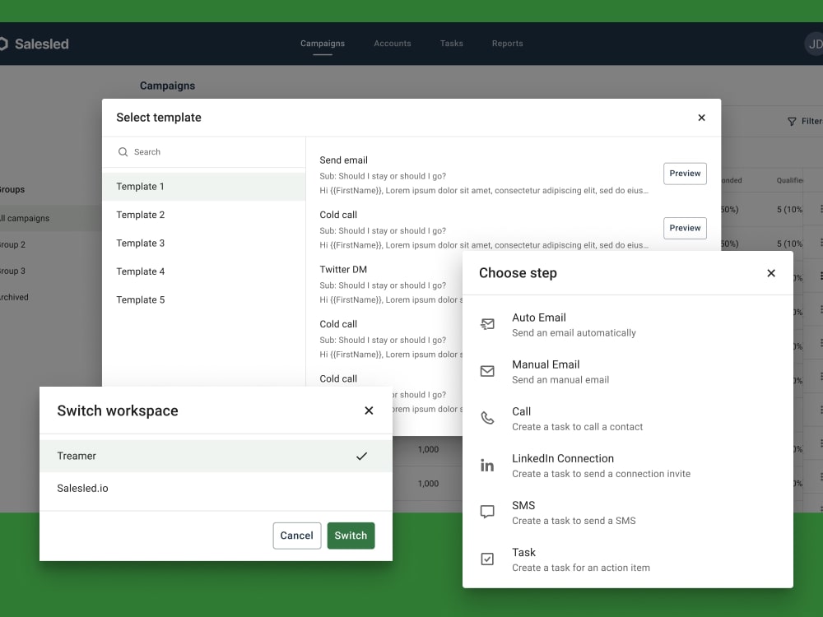
Task: Click the Cancel button
Action: click(297, 536)
